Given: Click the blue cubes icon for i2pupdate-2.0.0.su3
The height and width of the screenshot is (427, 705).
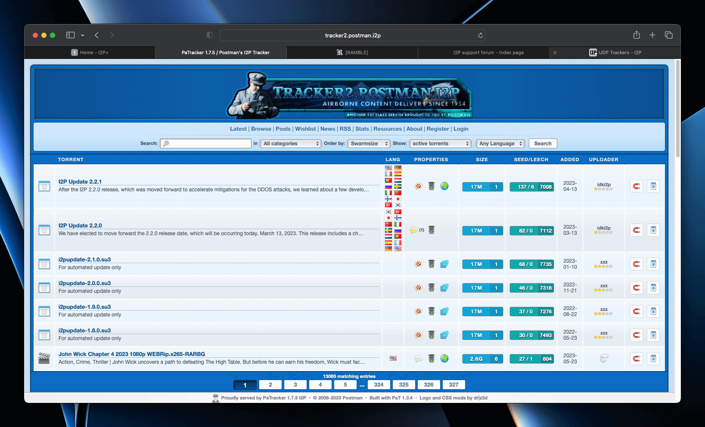Looking at the screenshot, I should [x=444, y=288].
